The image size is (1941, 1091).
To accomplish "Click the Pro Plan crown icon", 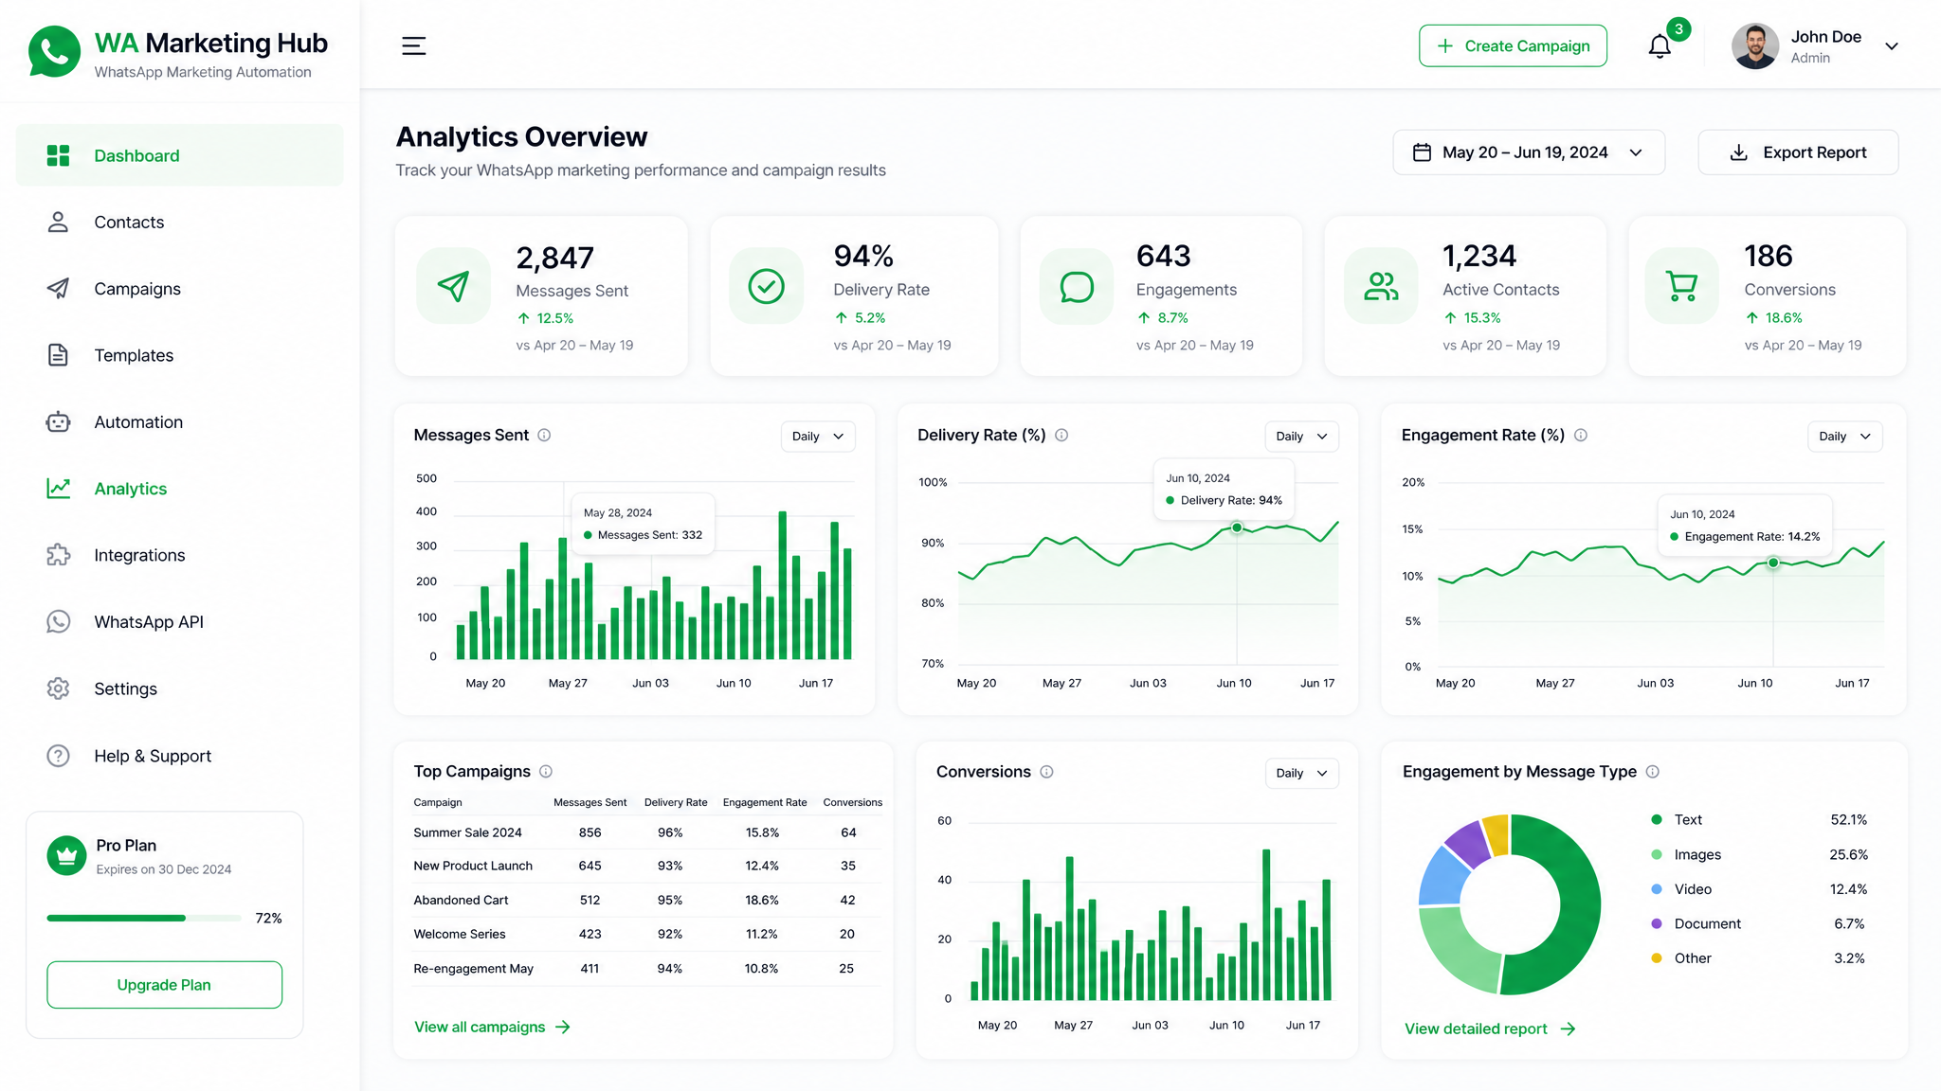I will [66, 856].
